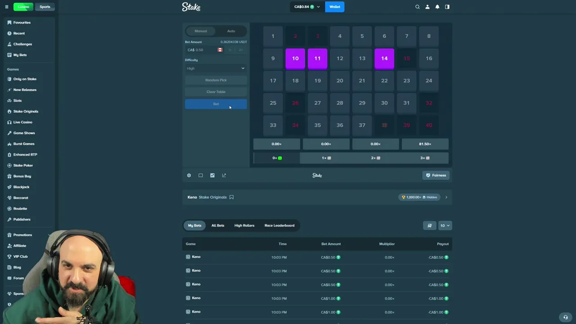The width and height of the screenshot is (576, 324).
Task: Deselect Keno tile number 10
Action: point(295,59)
